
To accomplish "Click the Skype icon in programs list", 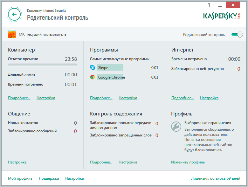I will pyautogui.click(x=93, y=67).
